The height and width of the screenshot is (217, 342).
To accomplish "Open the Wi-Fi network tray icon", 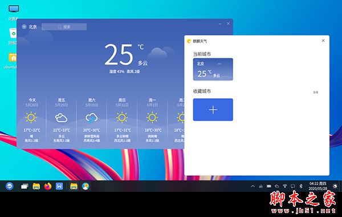I will pos(285,186).
